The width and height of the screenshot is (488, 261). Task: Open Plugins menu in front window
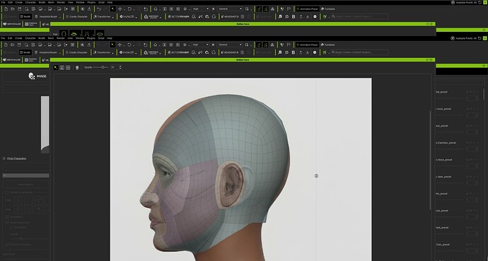click(x=91, y=38)
